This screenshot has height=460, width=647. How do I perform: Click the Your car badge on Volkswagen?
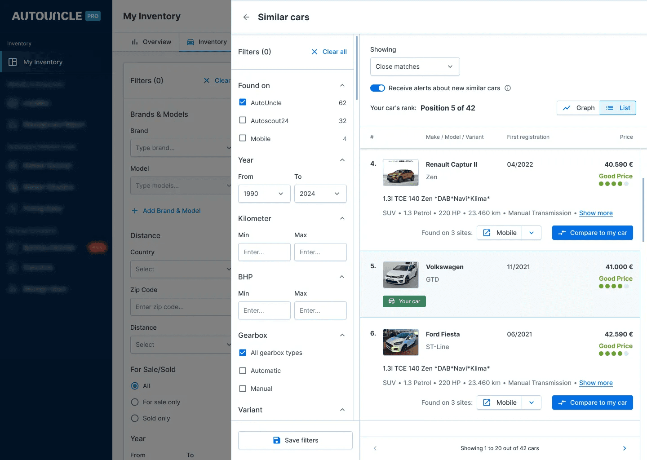pos(404,301)
